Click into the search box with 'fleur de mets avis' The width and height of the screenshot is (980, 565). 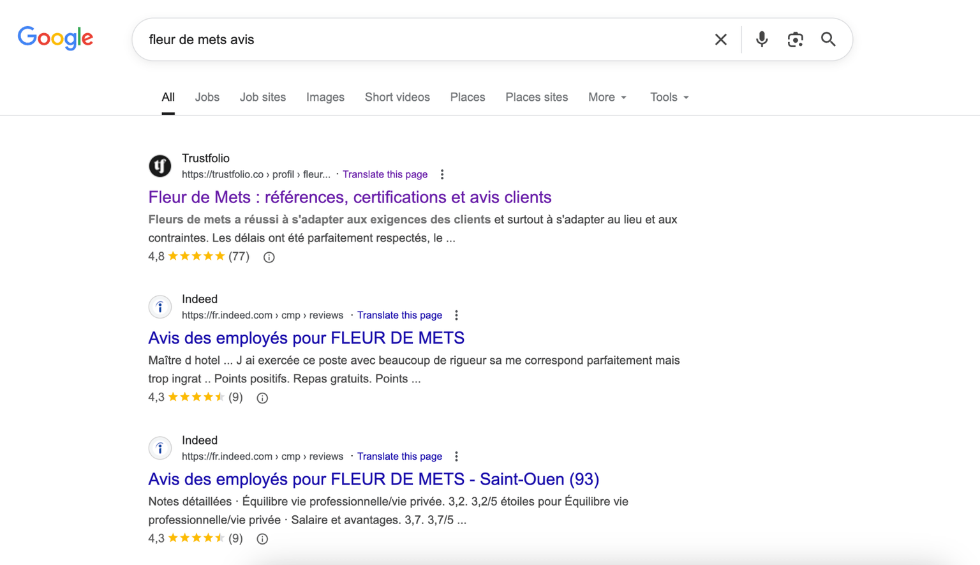click(421, 40)
